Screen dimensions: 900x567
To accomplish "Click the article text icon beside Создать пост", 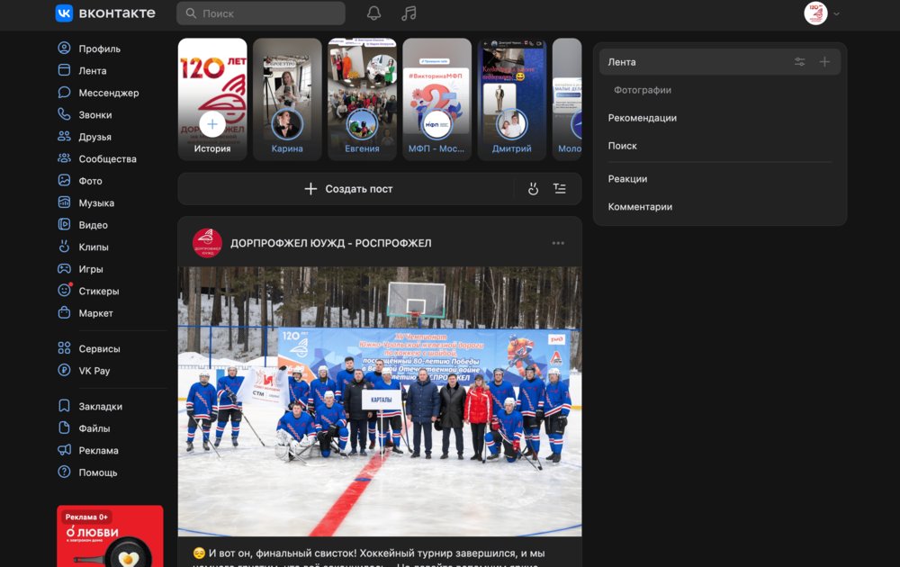I will point(560,189).
